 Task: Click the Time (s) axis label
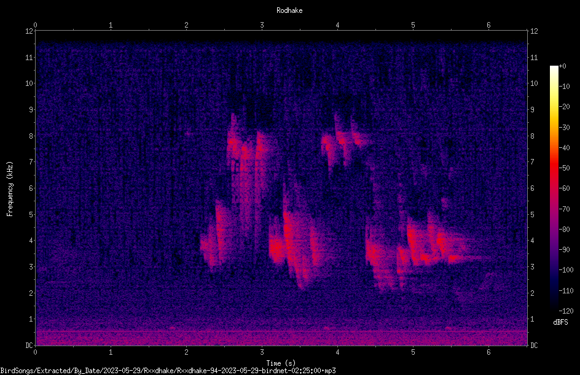[x=281, y=363]
